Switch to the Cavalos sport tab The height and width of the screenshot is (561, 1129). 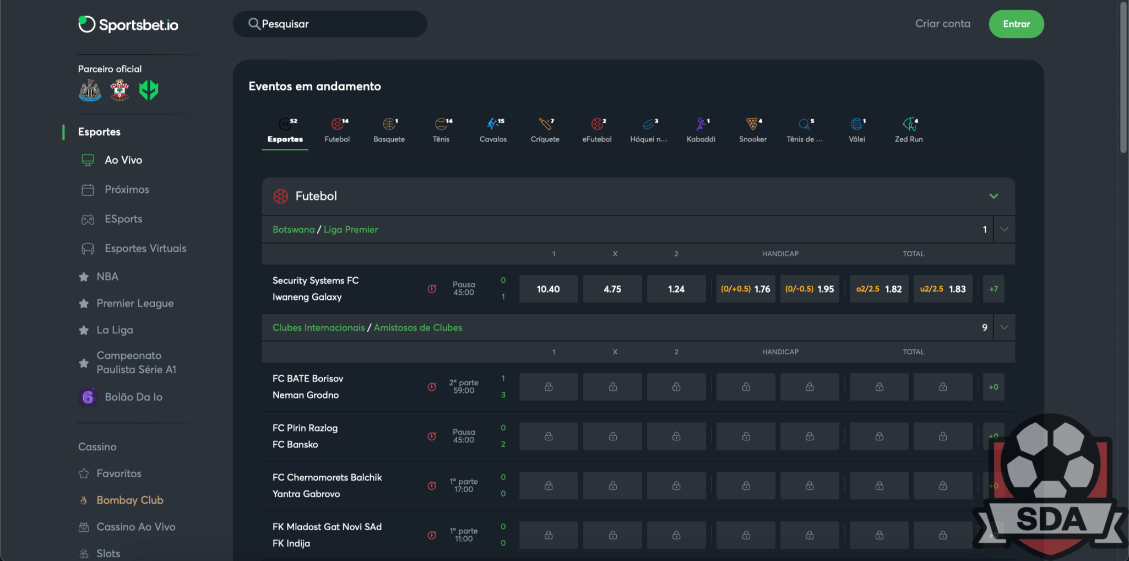(x=493, y=131)
